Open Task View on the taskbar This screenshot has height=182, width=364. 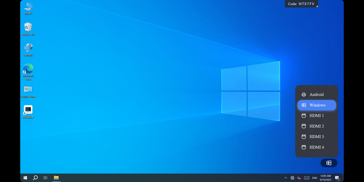tap(45, 178)
